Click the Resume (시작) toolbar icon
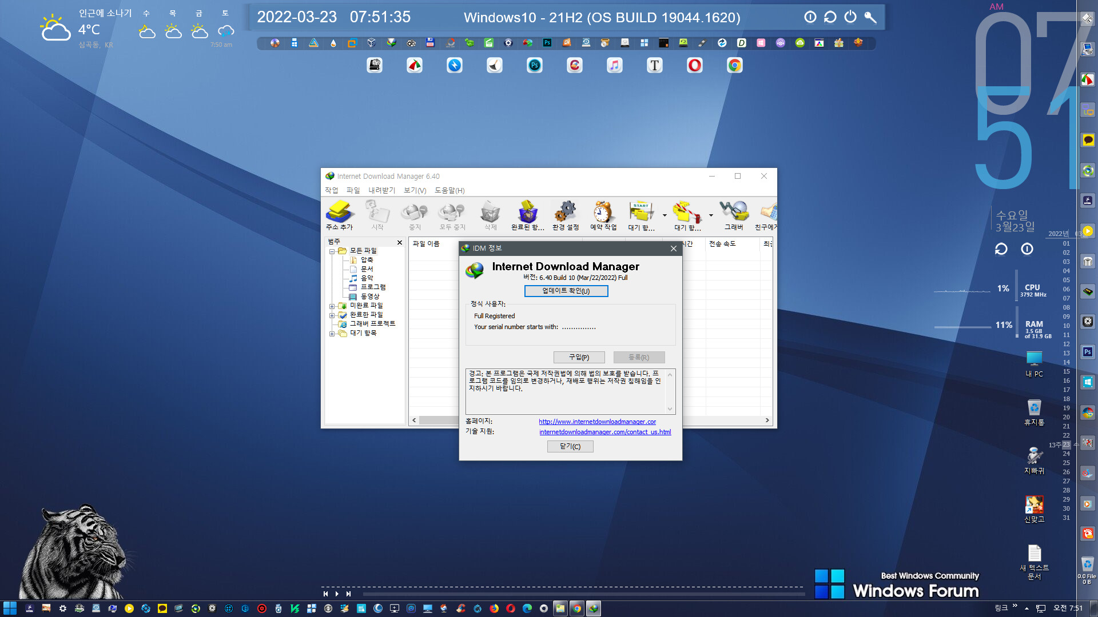 (377, 215)
